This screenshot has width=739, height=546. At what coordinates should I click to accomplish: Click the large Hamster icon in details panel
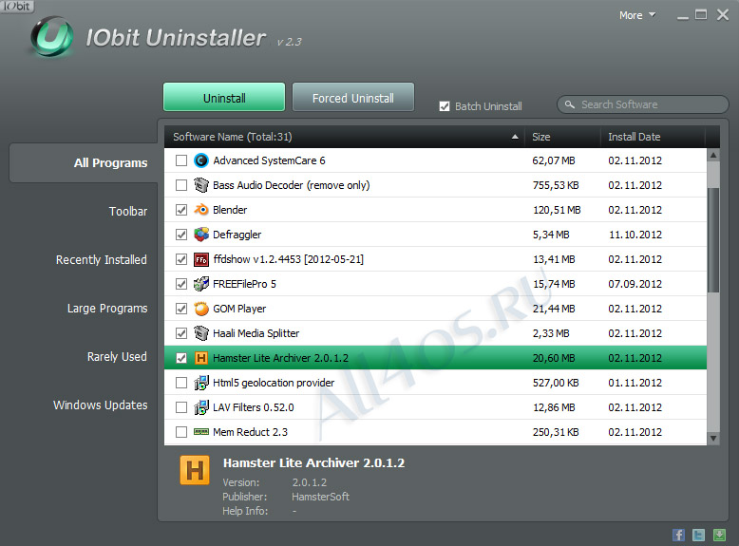pos(195,470)
